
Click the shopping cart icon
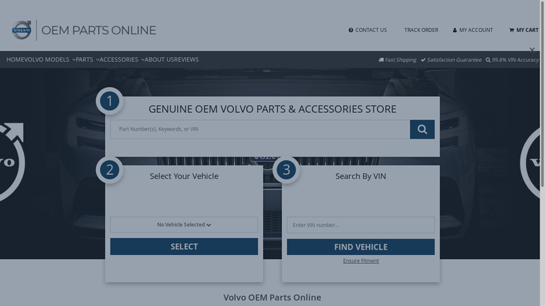(x=512, y=30)
